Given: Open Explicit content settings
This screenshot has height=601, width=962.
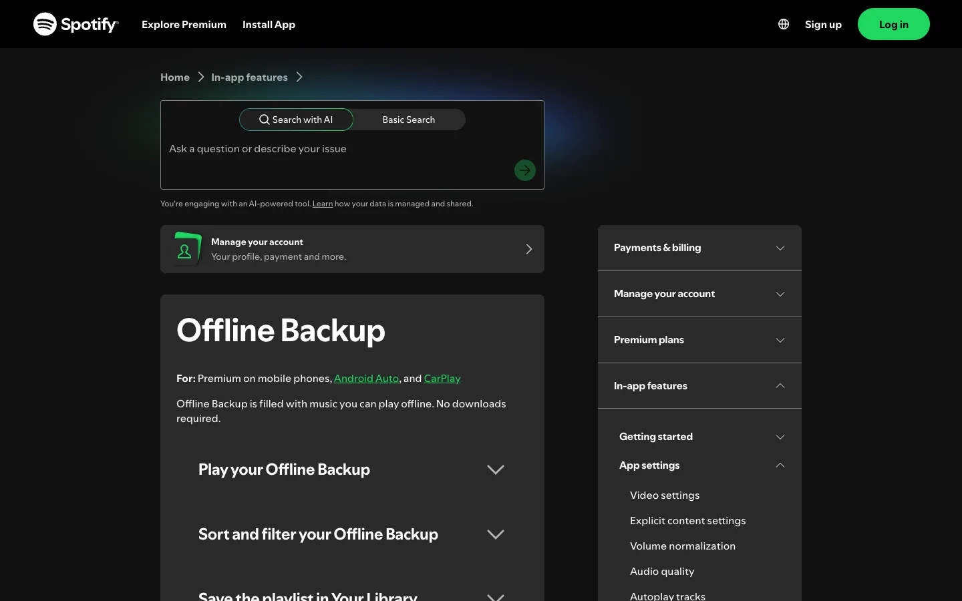Looking at the screenshot, I should tap(687, 520).
